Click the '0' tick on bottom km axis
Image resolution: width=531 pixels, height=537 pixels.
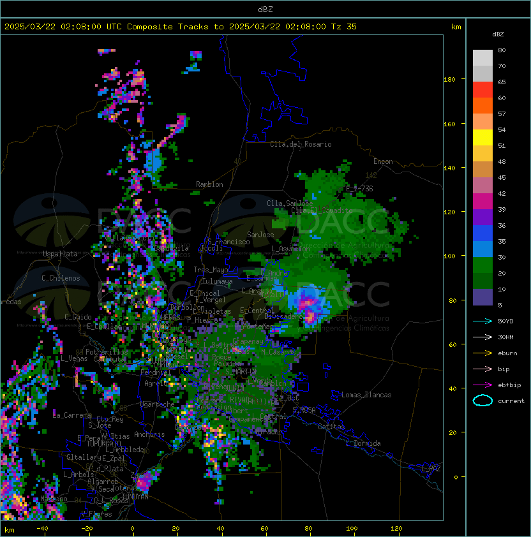(x=132, y=529)
